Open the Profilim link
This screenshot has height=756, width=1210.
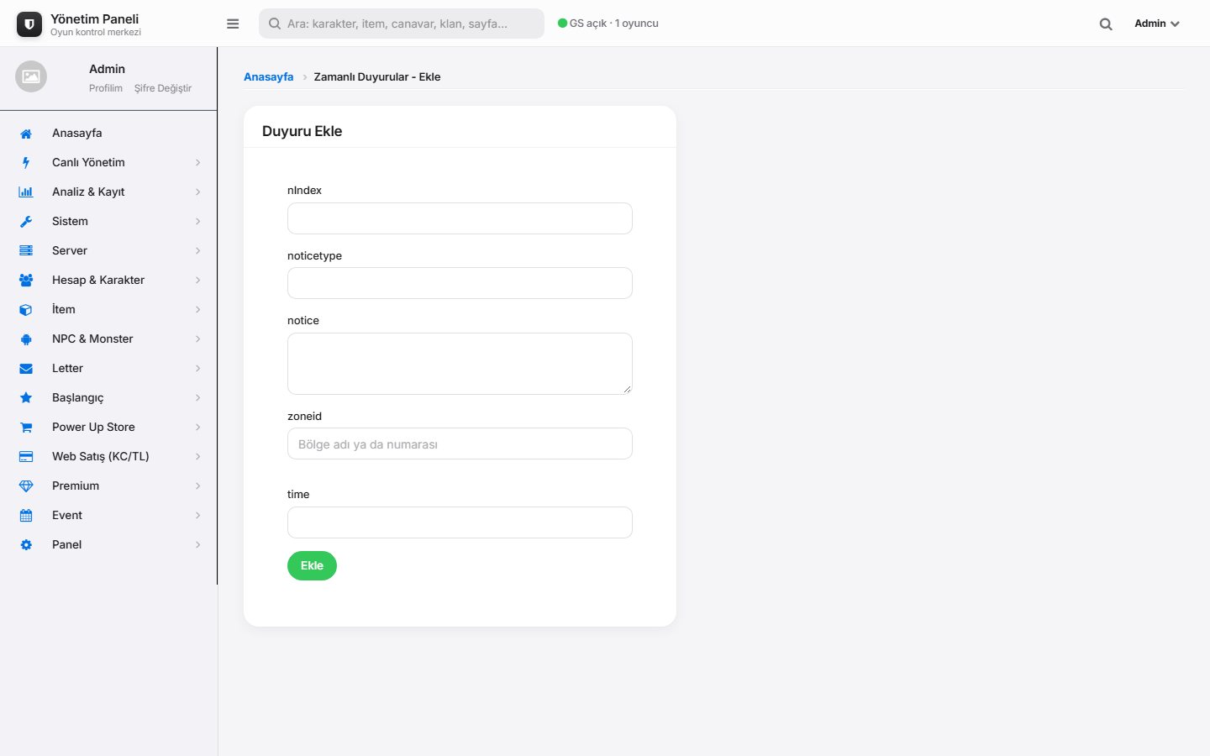pos(106,88)
